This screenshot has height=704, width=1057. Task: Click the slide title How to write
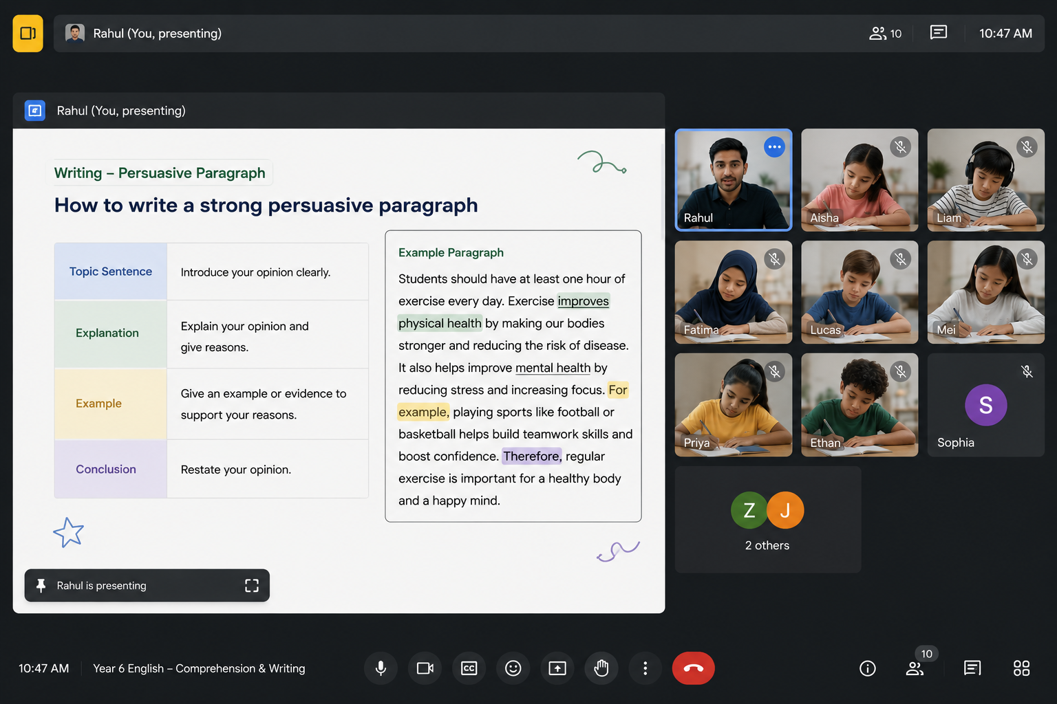tap(266, 205)
